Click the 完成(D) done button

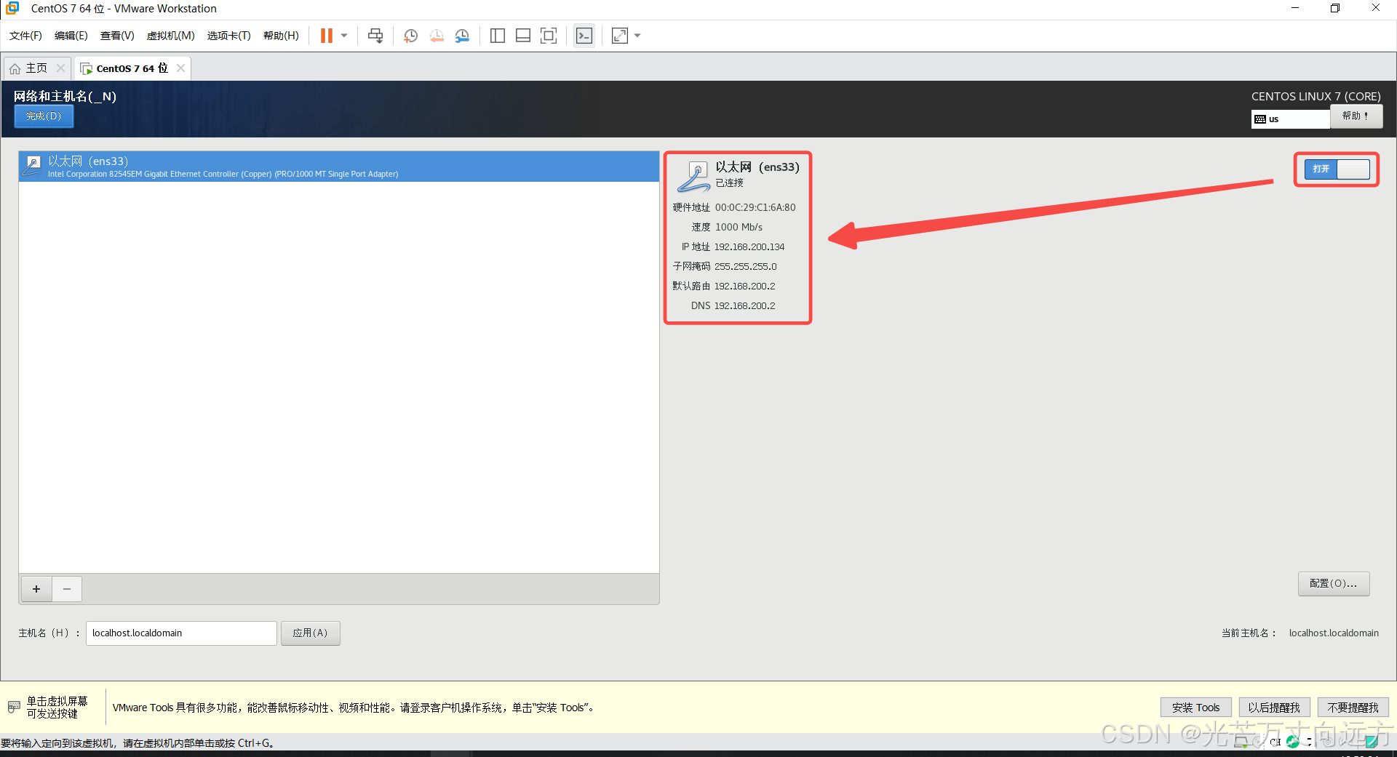(44, 116)
